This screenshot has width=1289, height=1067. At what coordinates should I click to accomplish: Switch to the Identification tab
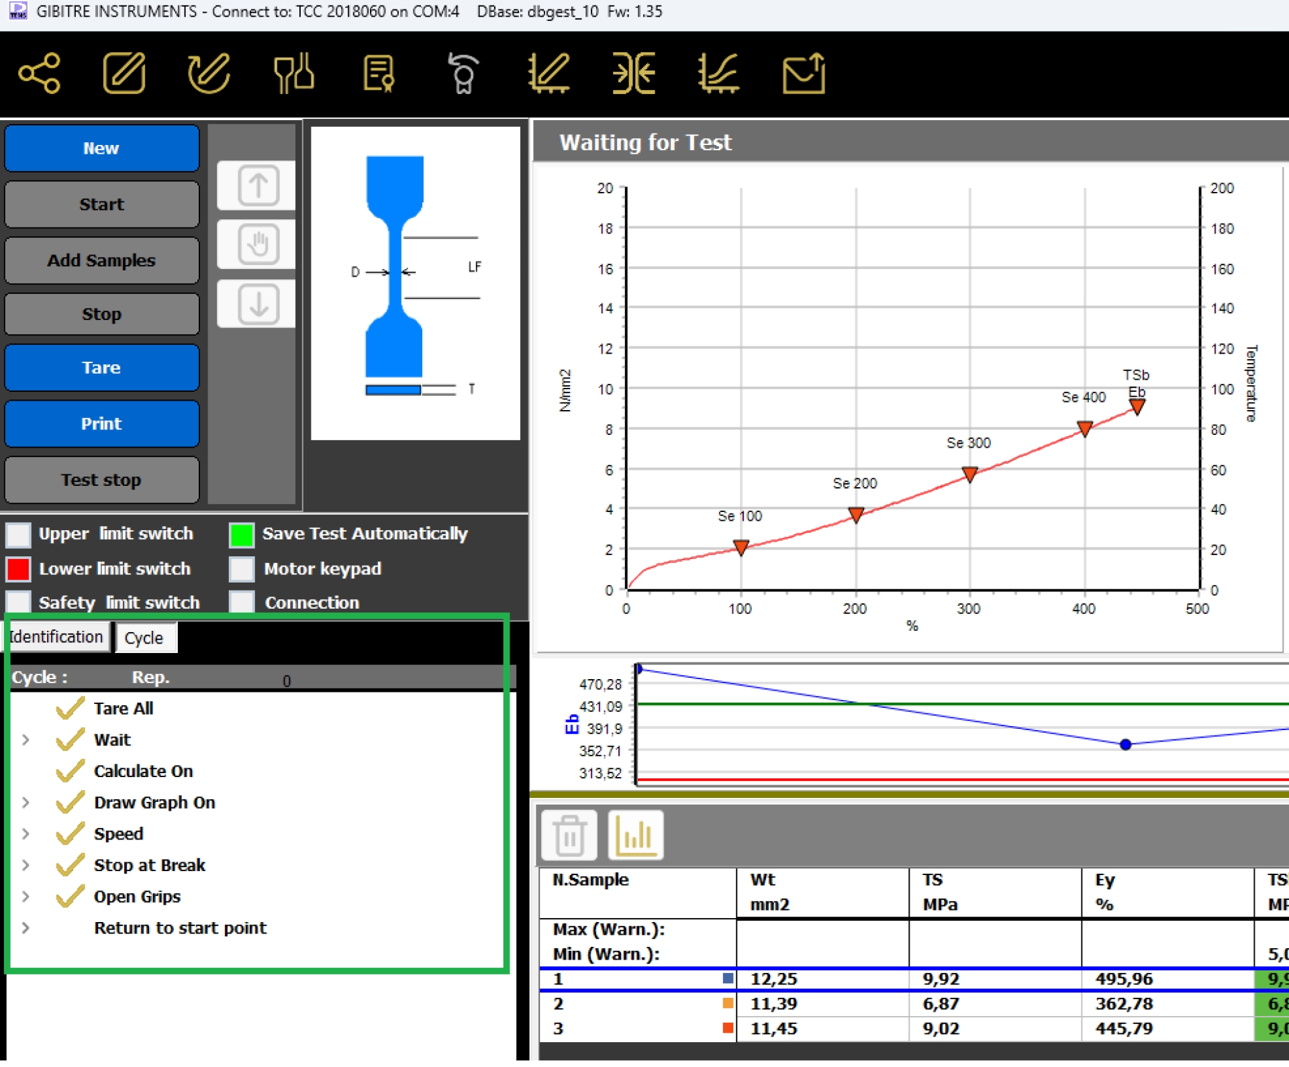pos(56,638)
